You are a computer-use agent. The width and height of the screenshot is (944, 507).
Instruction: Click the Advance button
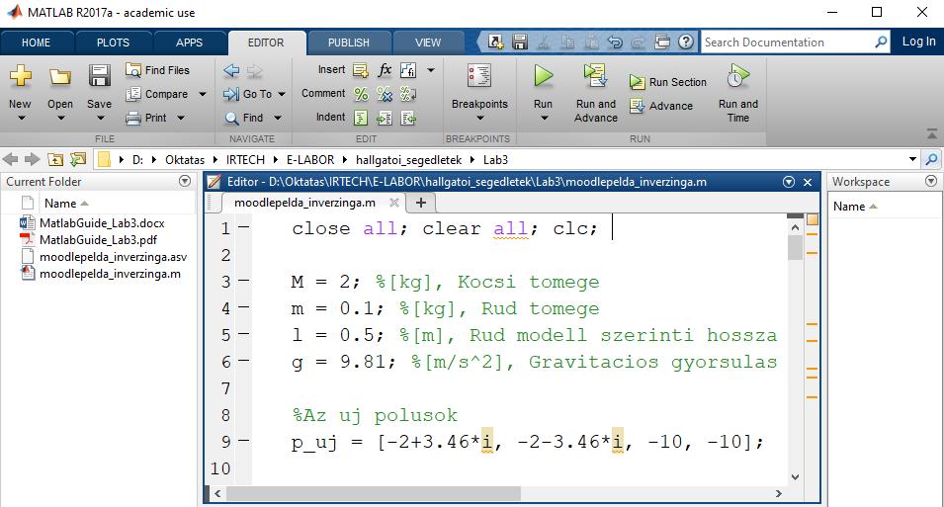[661, 106]
